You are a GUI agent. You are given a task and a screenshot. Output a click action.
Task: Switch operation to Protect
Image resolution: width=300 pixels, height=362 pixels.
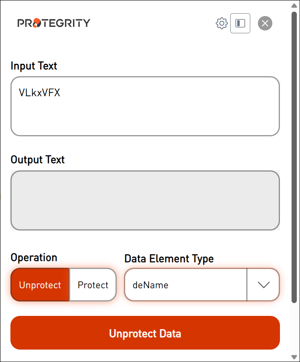pos(93,285)
